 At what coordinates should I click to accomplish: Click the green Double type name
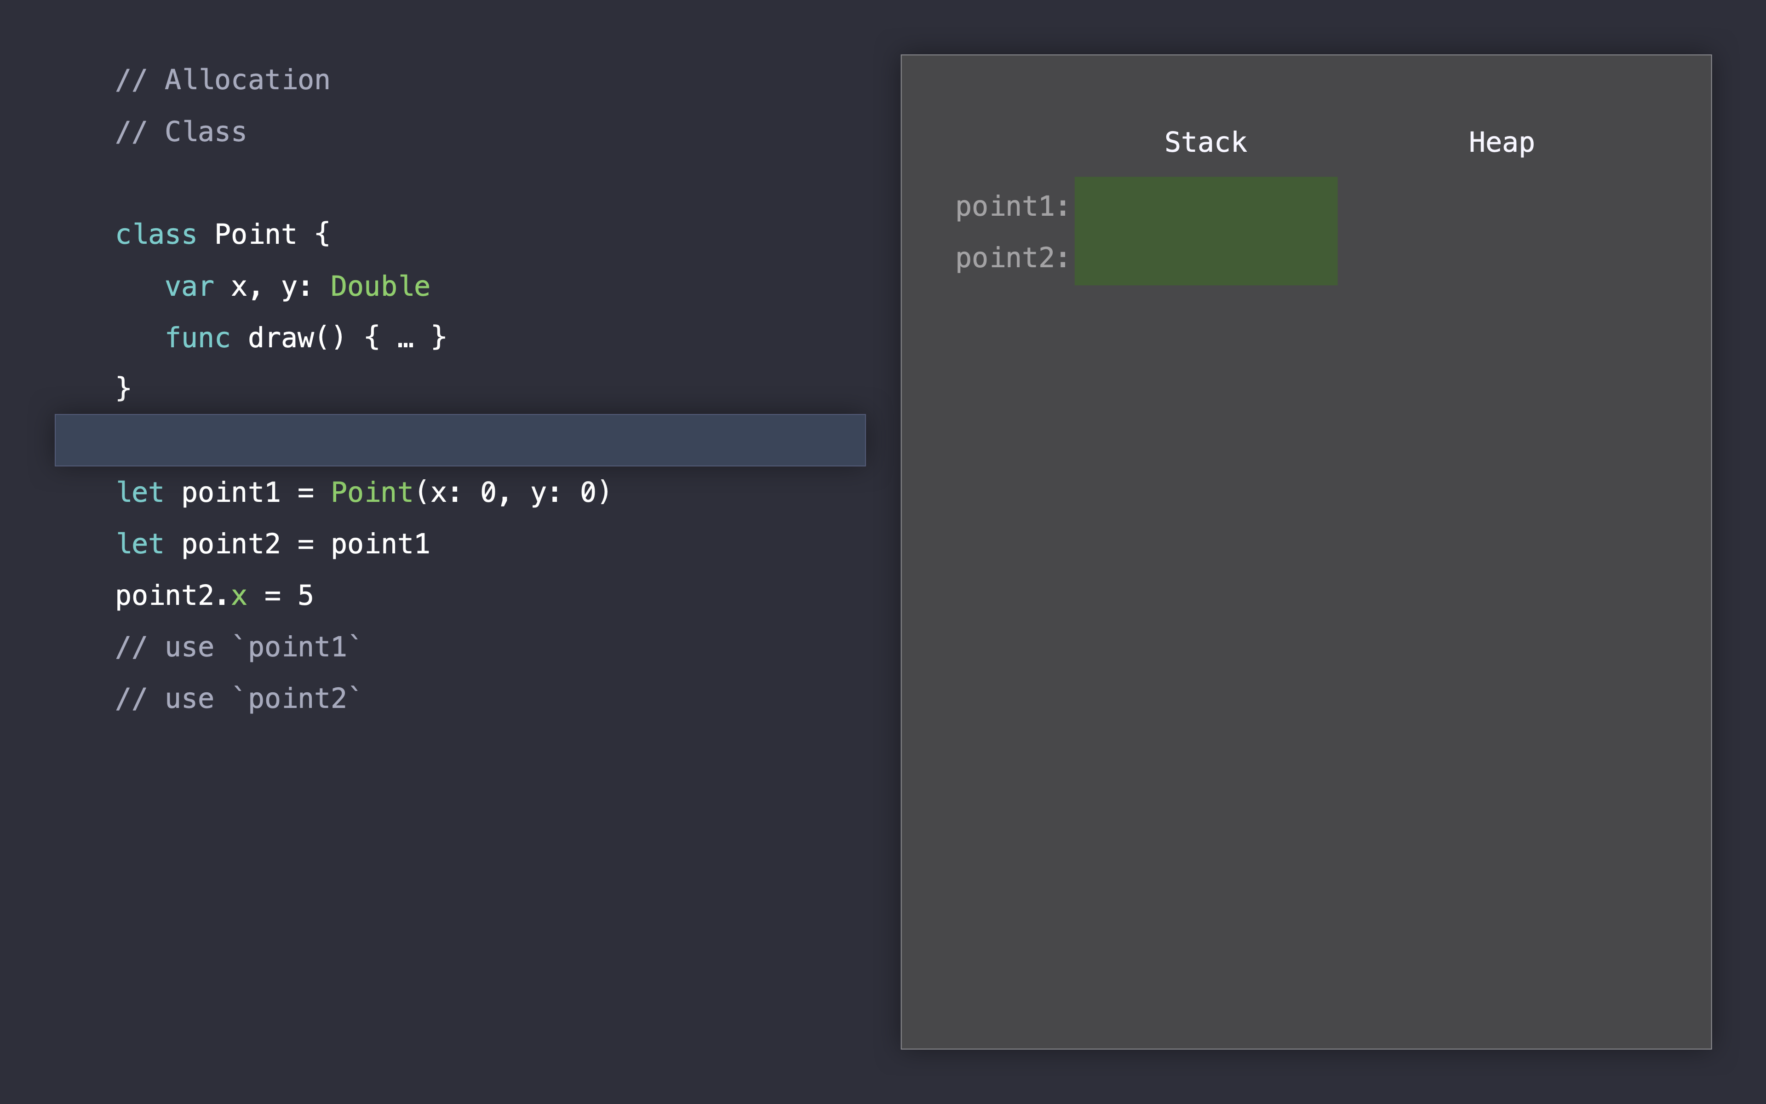click(x=380, y=286)
